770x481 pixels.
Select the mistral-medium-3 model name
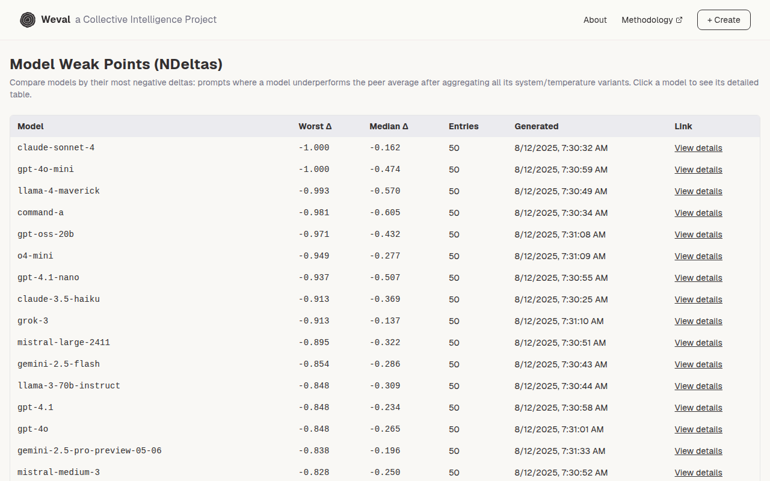click(x=58, y=473)
